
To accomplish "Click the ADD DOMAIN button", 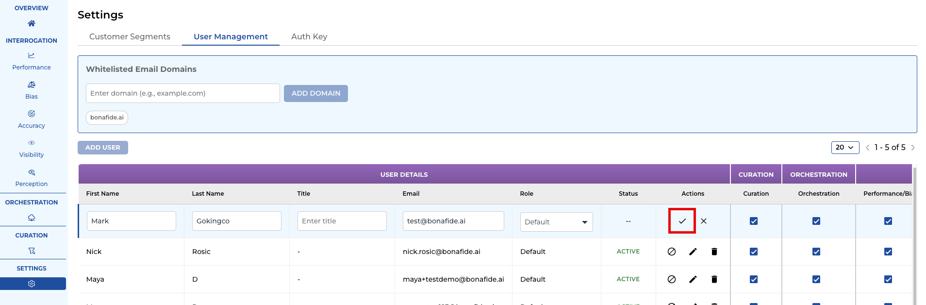I will pos(315,93).
